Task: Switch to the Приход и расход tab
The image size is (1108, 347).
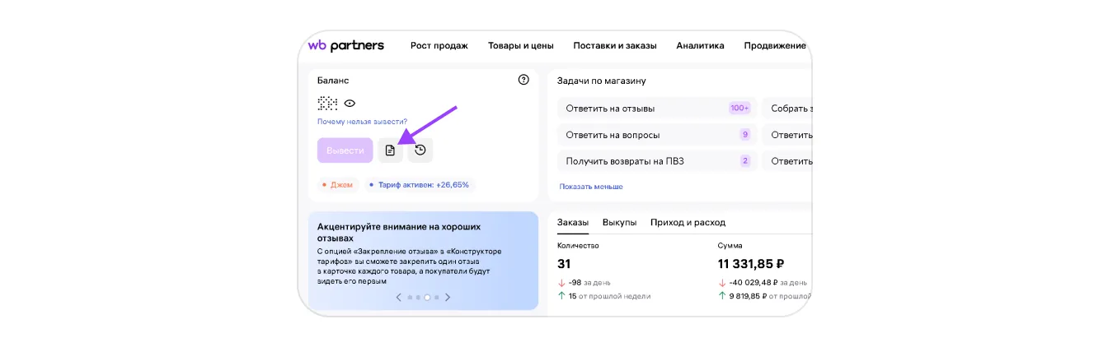Action: click(688, 223)
